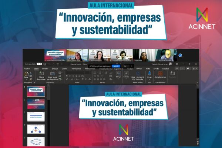Click the arrow to show more video participants
This screenshot has width=222, height=148.
(180, 55)
